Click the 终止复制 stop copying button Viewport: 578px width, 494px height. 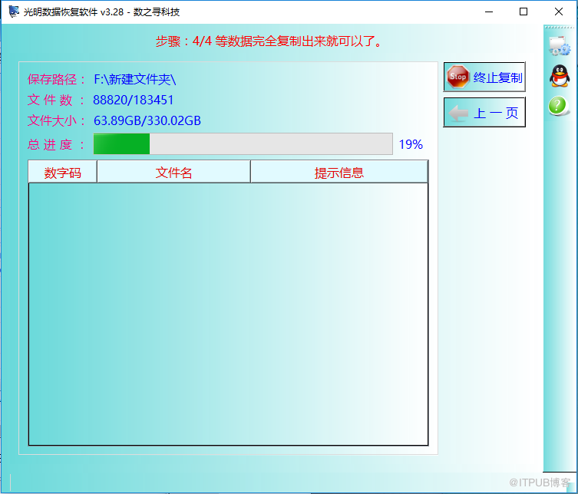point(484,77)
